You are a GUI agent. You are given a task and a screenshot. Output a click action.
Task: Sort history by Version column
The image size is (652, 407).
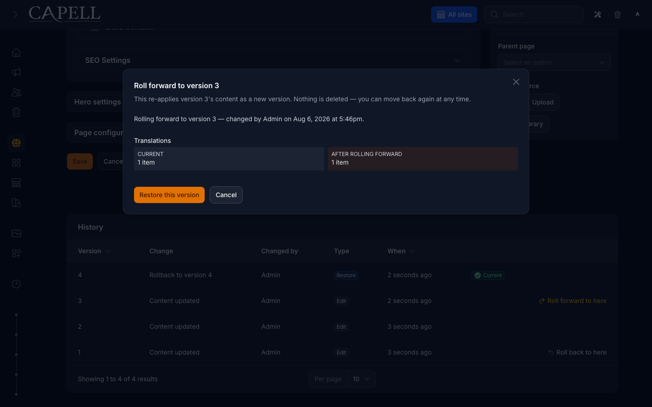[94, 251]
